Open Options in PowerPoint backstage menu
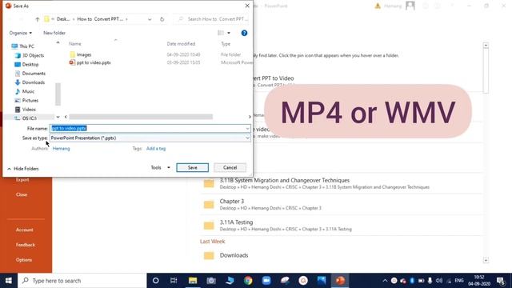The width and height of the screenshot is (512, 288). pos(24,260)
